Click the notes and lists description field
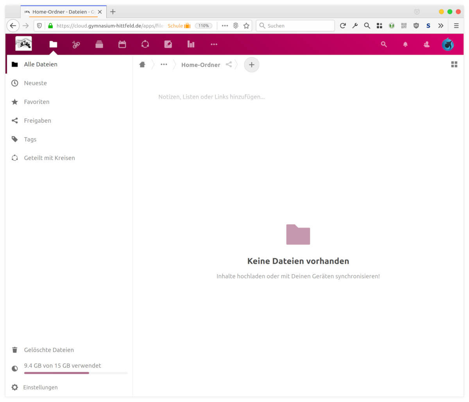 click(x=211, y=97)
